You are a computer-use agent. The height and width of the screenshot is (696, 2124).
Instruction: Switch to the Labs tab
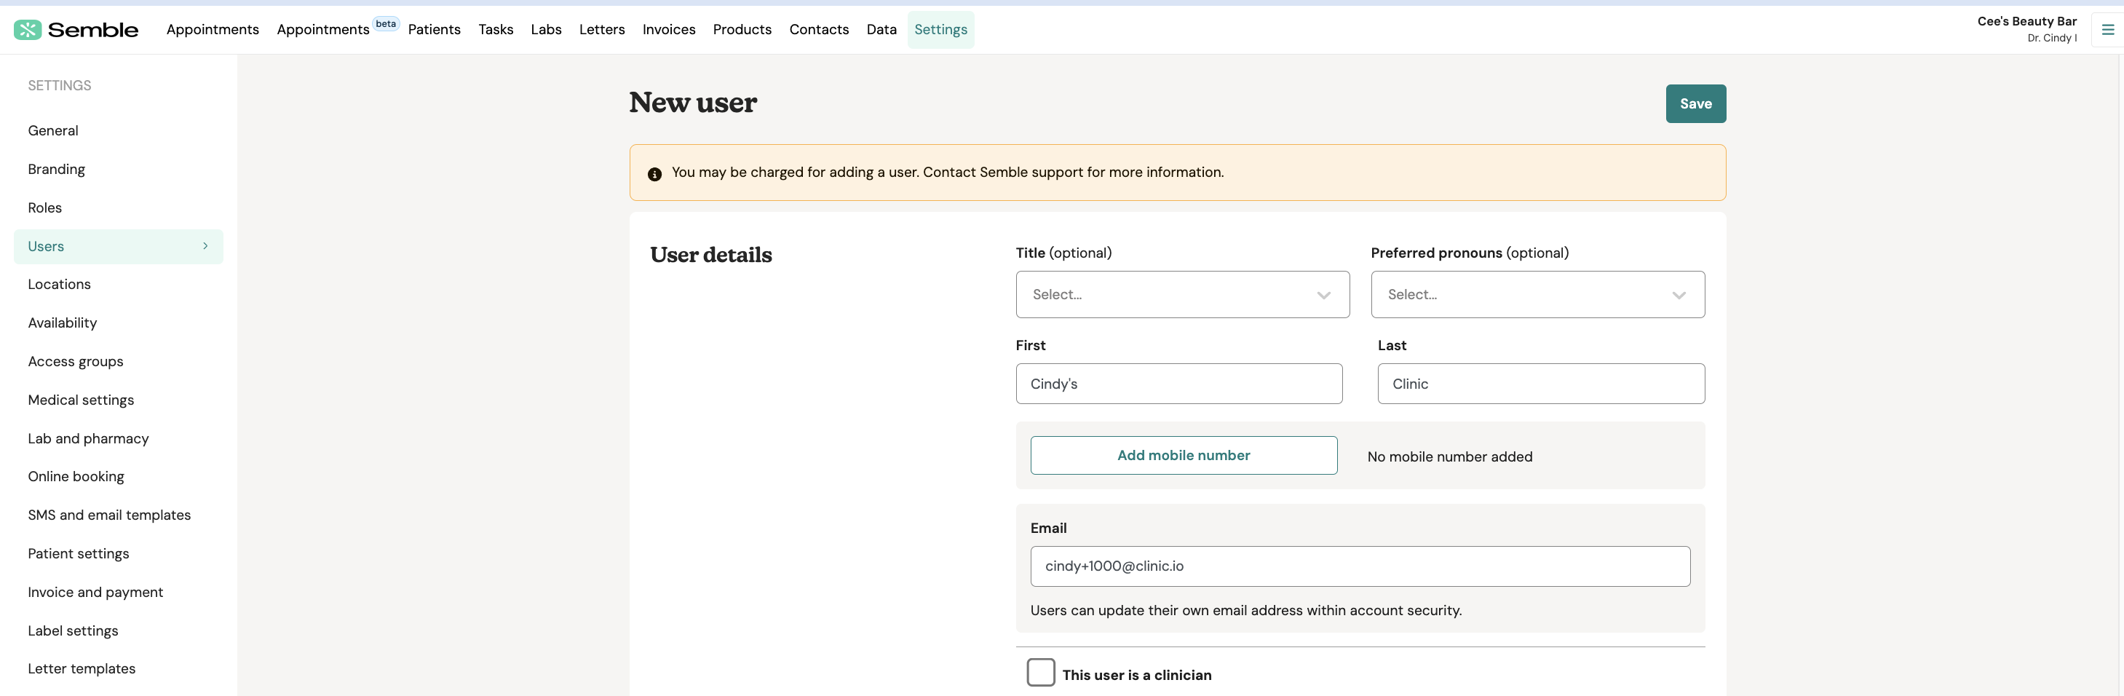click(x=546, y=30)
